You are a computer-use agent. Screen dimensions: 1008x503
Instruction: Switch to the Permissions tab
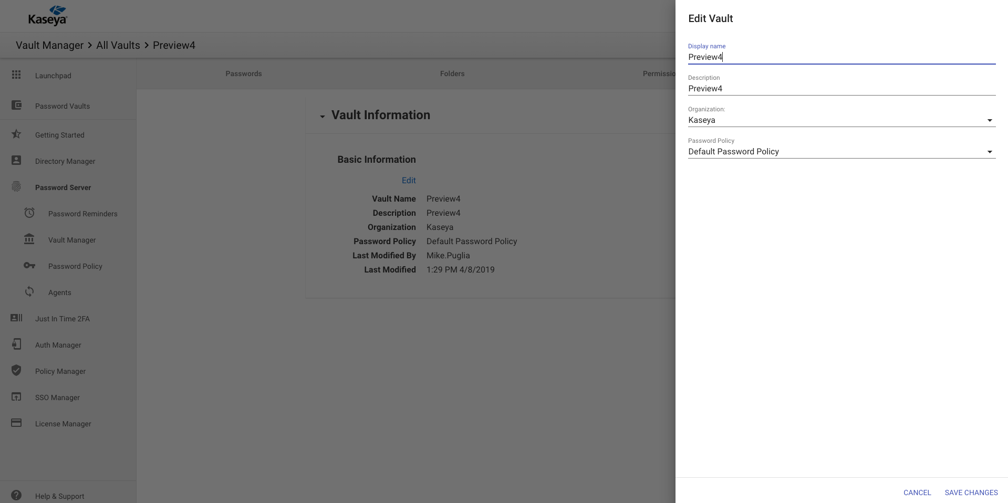pyautogui.click(x=659, y=74)
